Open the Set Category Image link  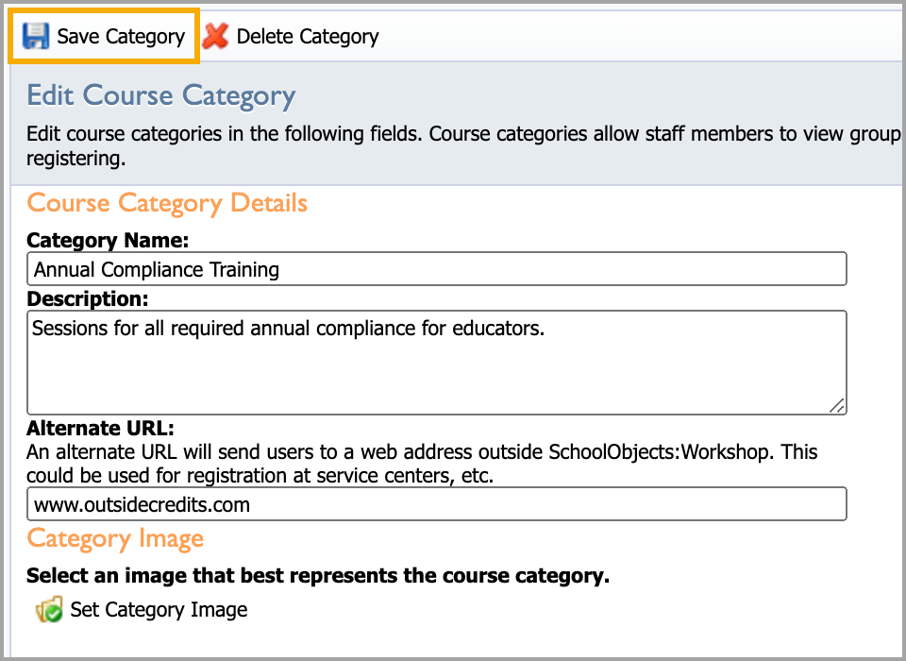tap(159, 609)
